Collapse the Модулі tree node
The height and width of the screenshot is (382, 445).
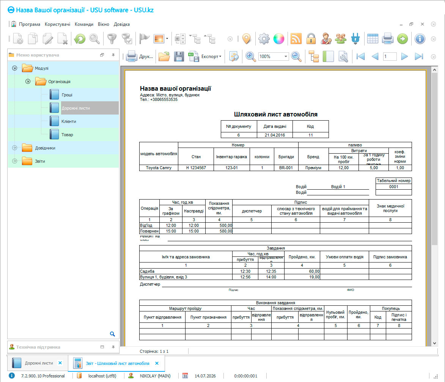pos(15,68)
